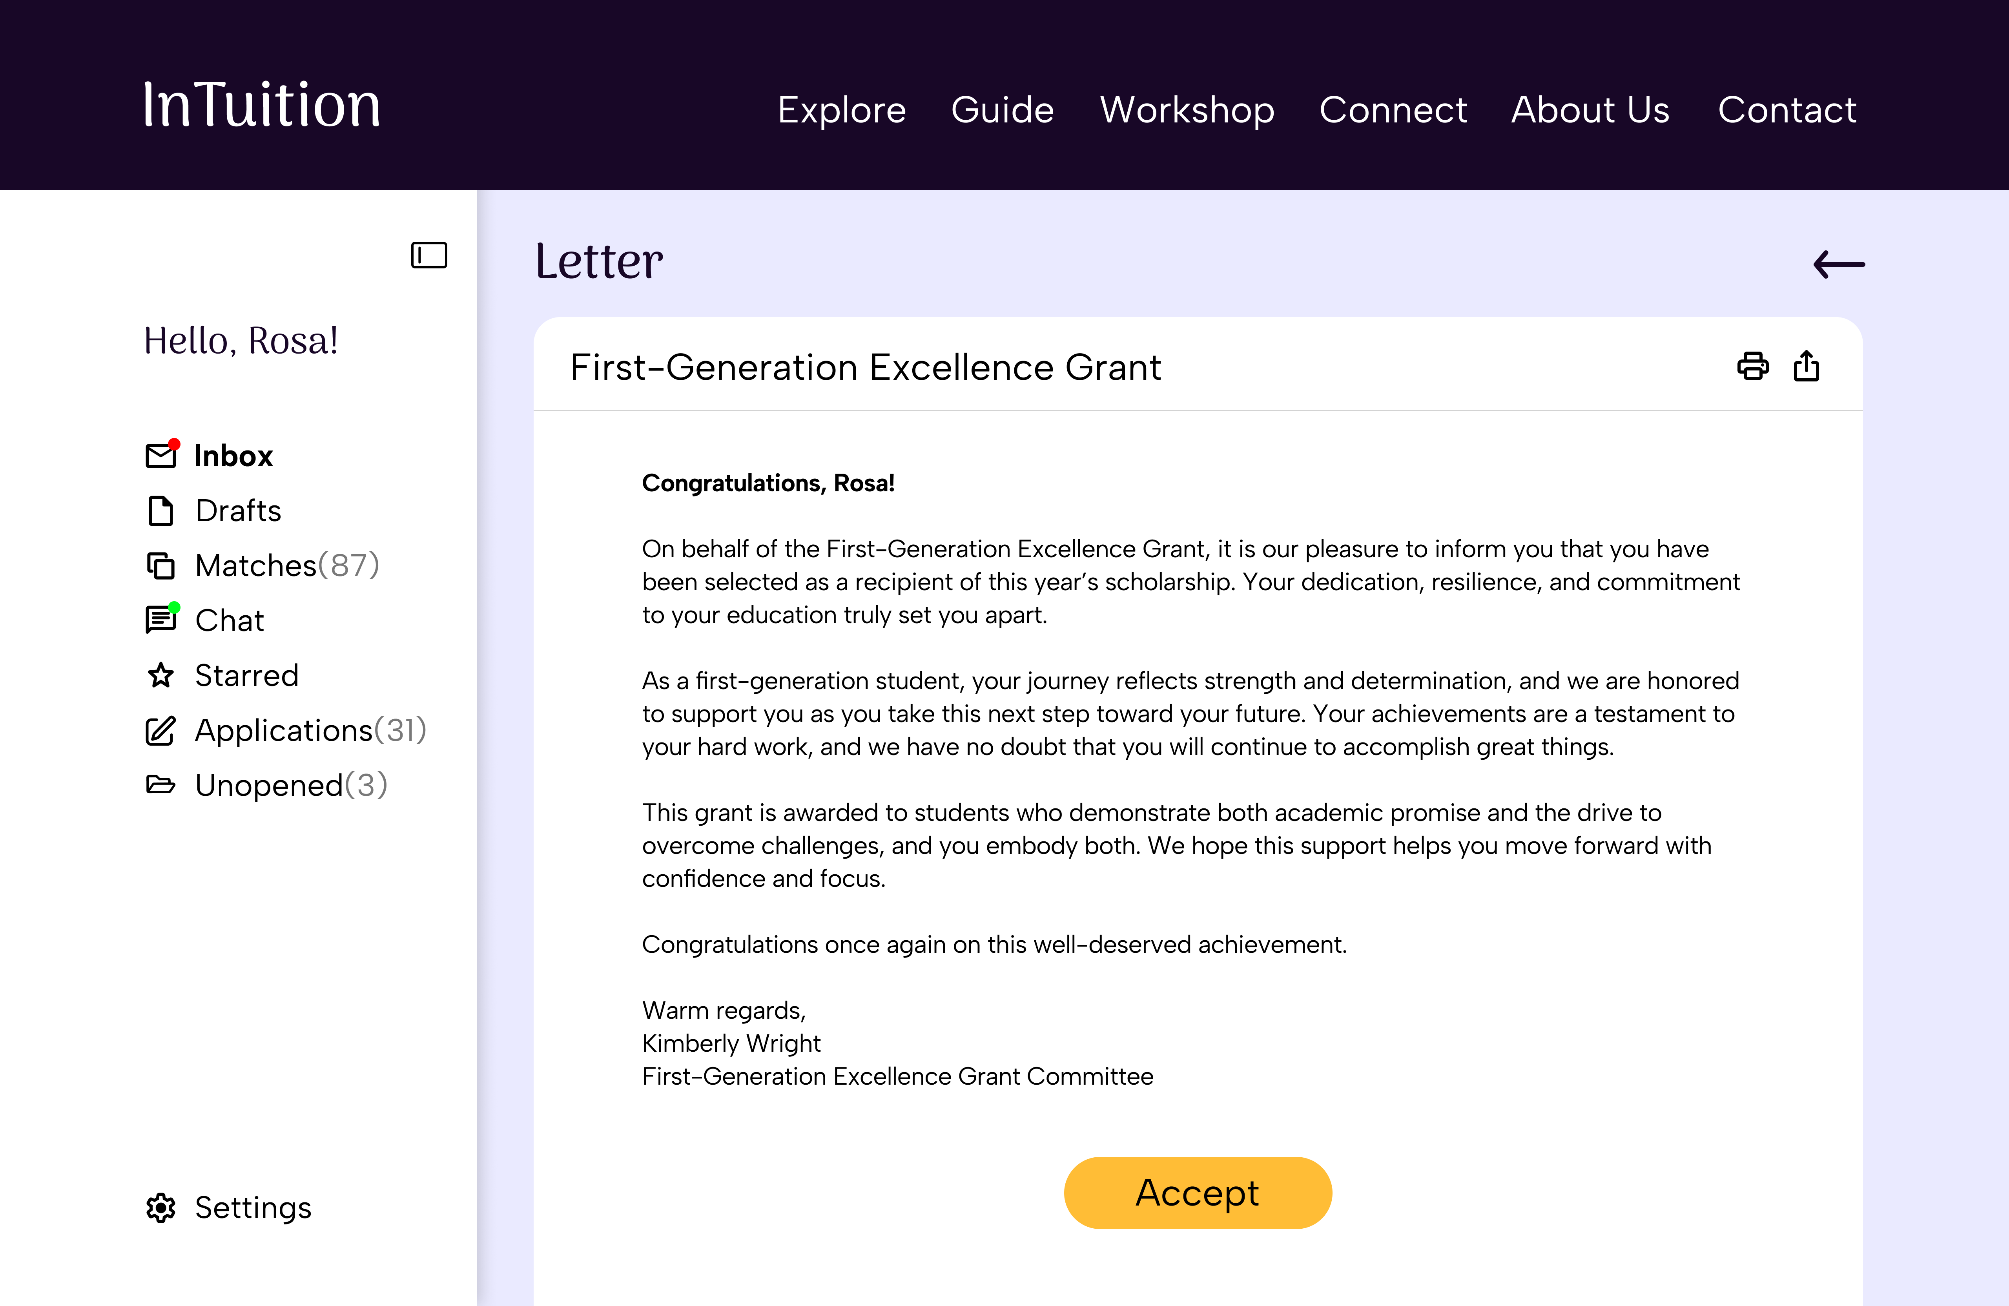This screenshot has height=1306, width=2009.
Task: Share the grant letter
Action: (x=1807, y=367)
